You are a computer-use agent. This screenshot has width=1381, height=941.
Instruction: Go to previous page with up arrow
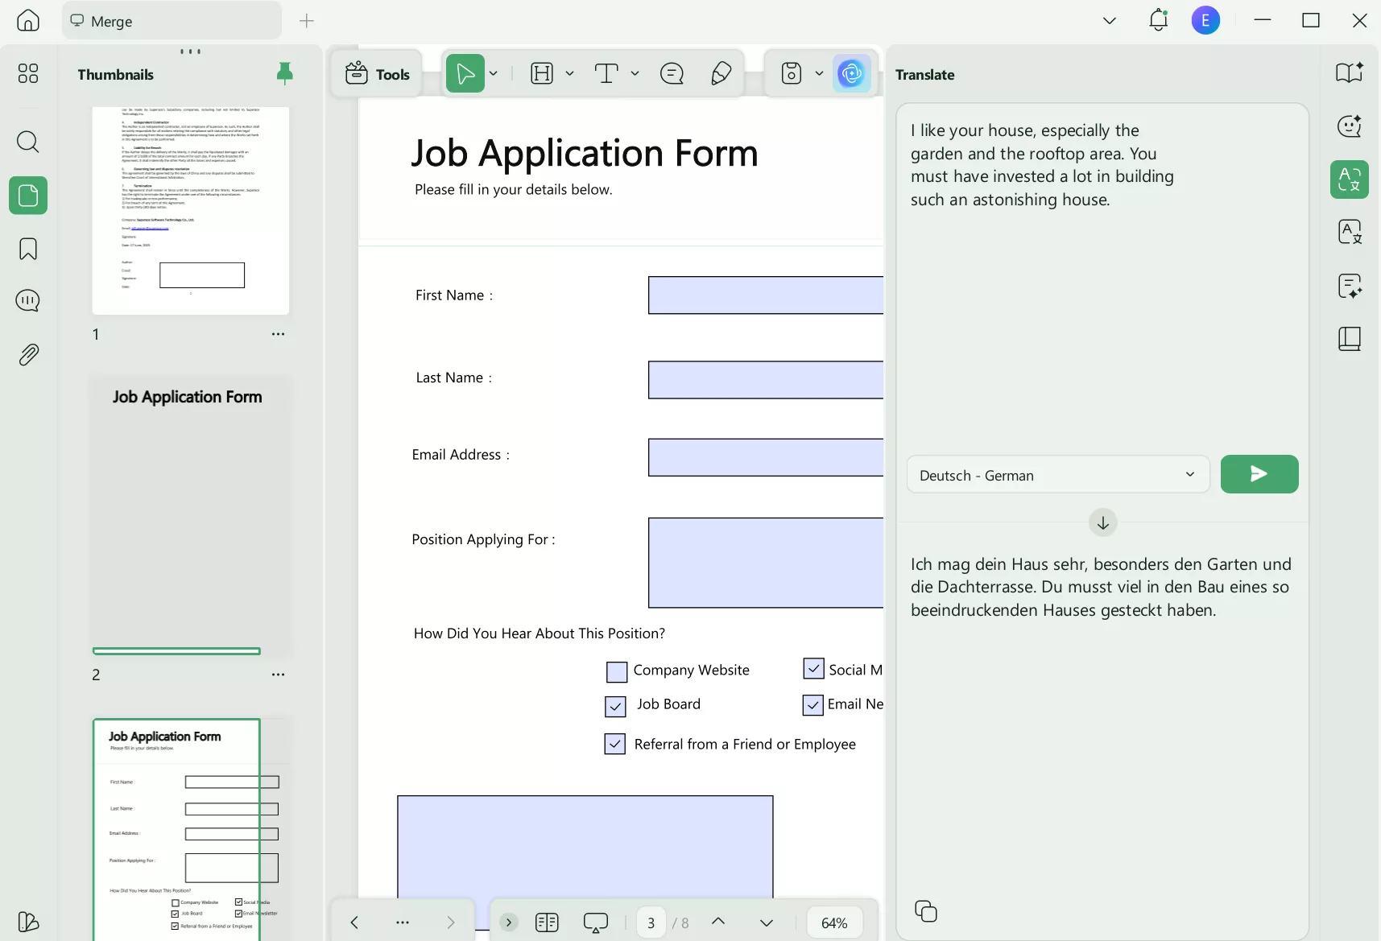coord(718,922)
